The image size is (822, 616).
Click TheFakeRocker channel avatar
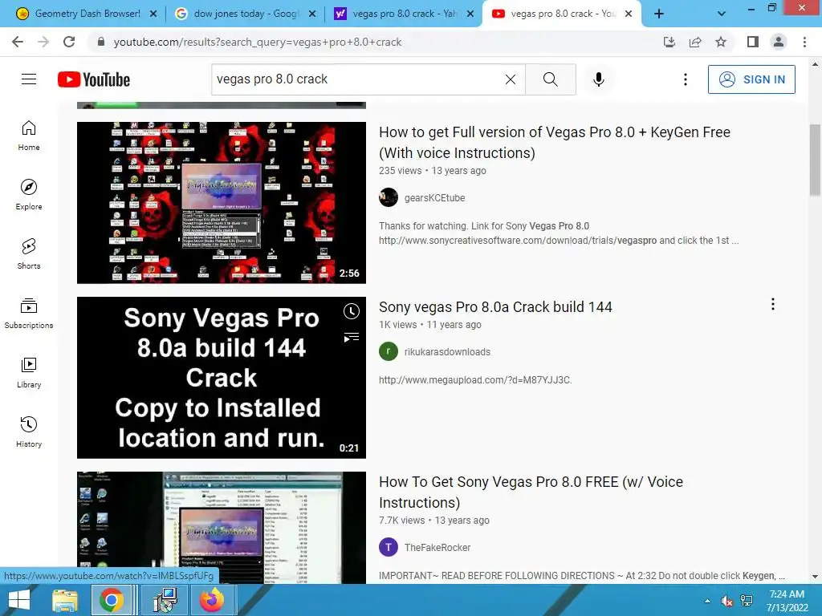point(389,547)
